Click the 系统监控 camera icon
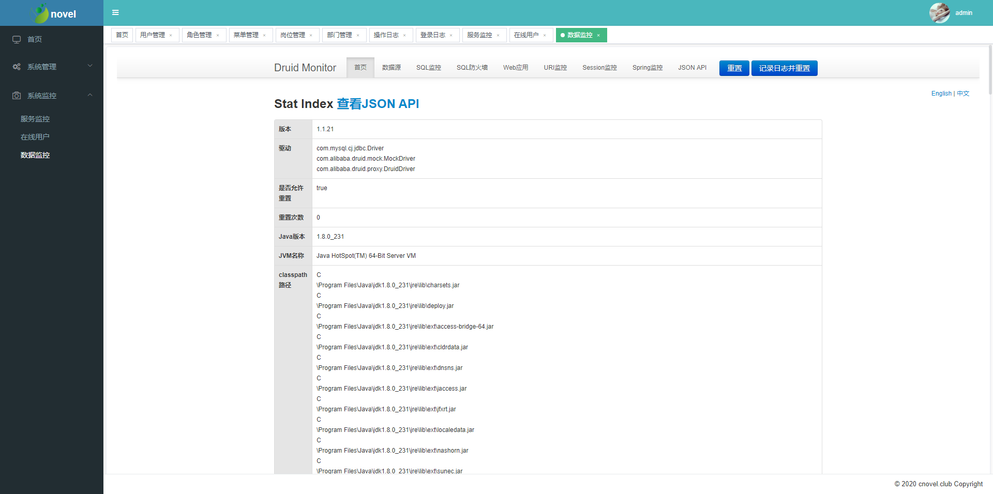The width and height of the screenshot is (993, 494). 17,96
